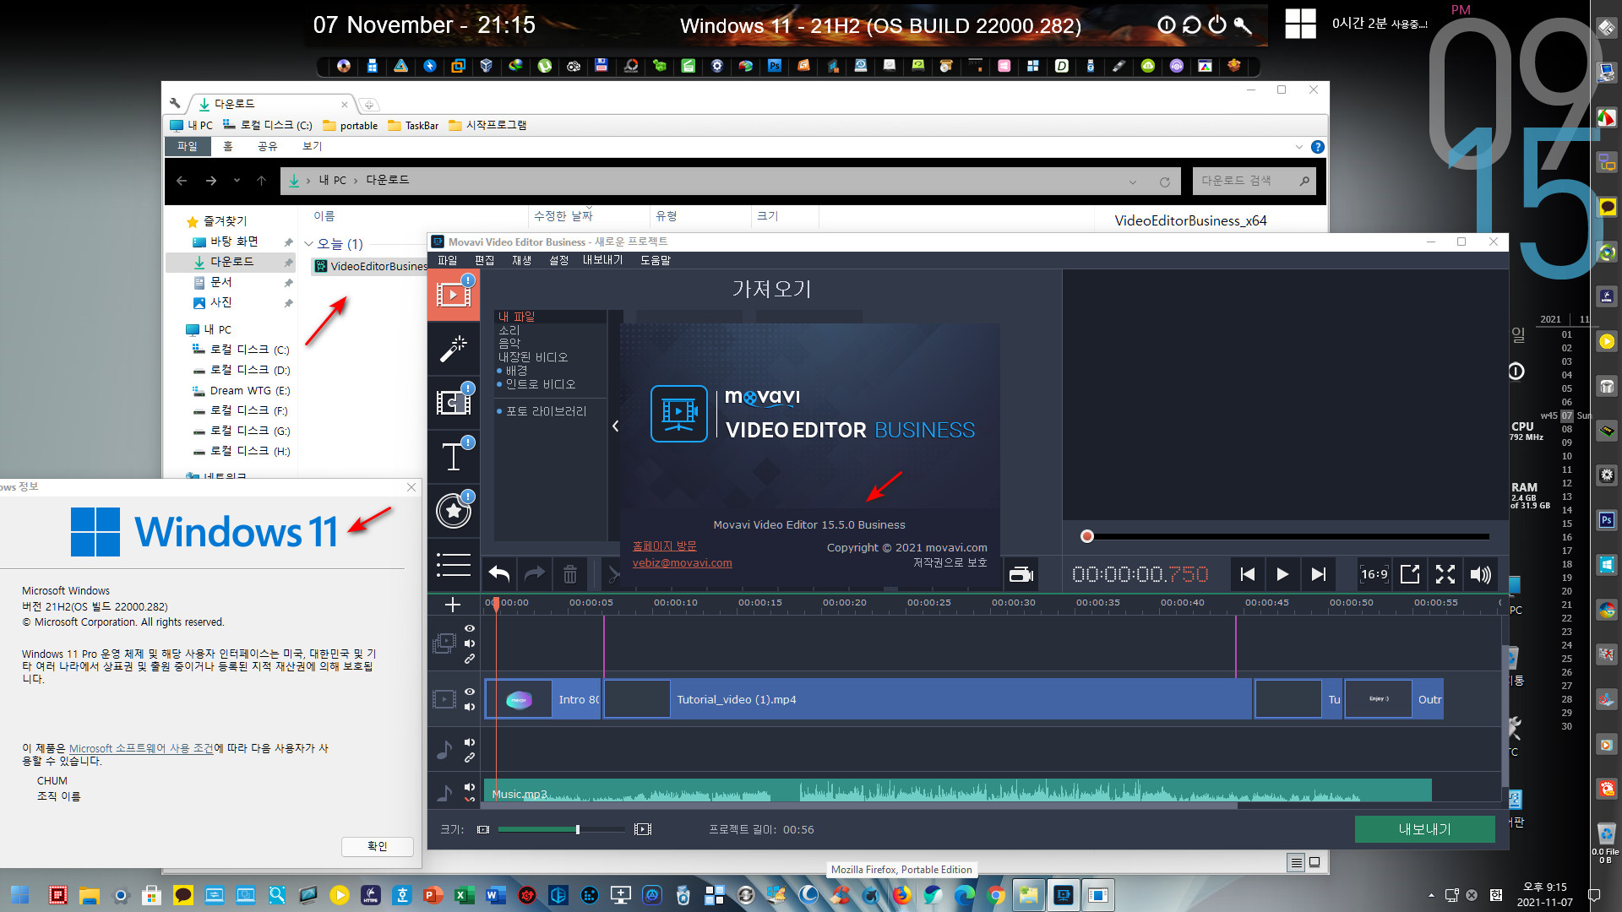Click the preview seek bar knob
The image size is (1622, 912).
point(1087,536)
